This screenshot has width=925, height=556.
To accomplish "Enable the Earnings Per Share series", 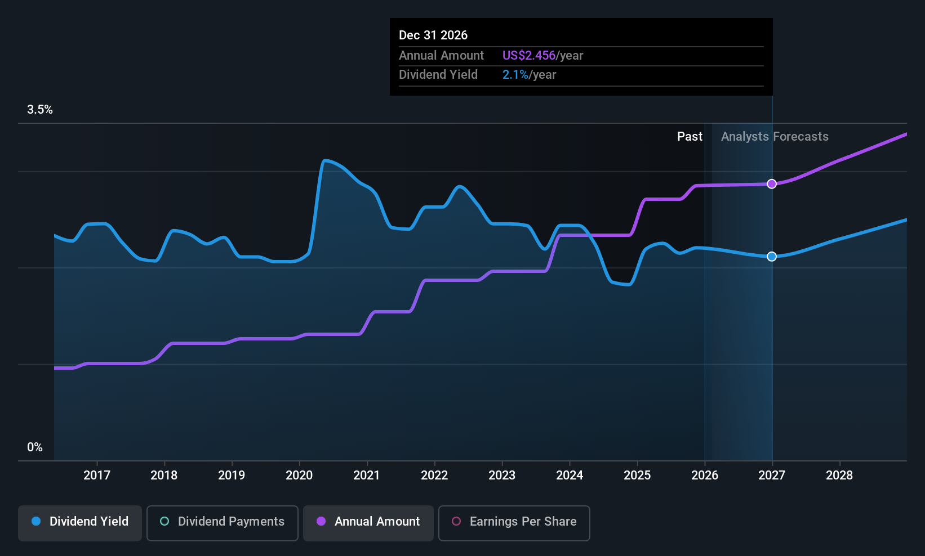I will click(x=514, y=523).
